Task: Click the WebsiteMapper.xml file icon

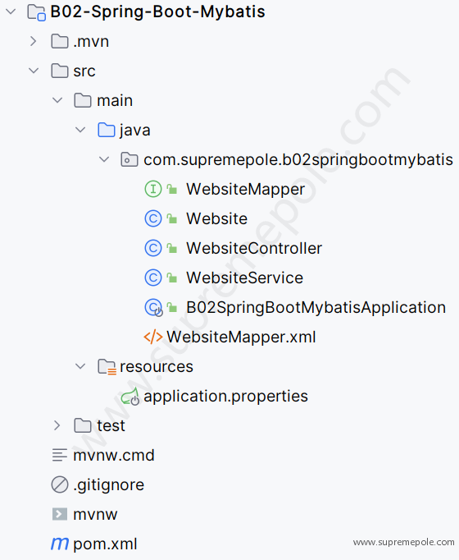Action: (153, 337)
